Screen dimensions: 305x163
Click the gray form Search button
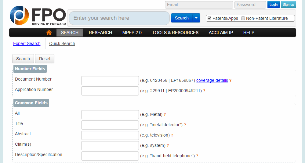pyautogui.click(x=23, y=59)
